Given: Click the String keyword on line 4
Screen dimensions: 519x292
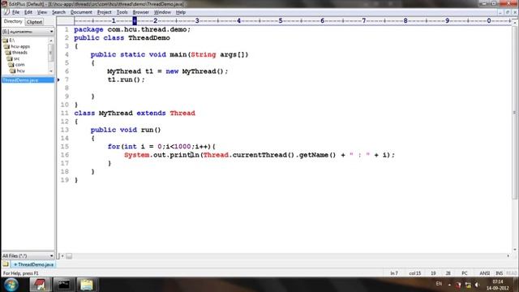Looking at the screenshot, I should [x=204, y=54].
